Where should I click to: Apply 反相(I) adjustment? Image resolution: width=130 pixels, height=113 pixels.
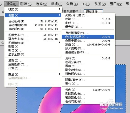(x=88, y=58)
